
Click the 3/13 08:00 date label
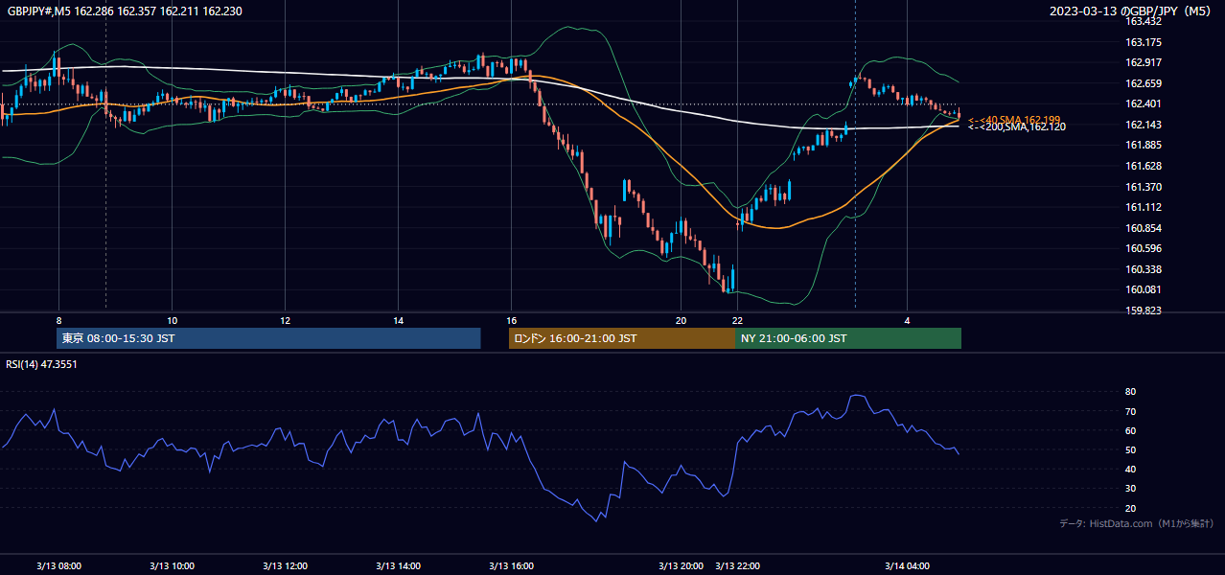[x=59, y=565]
